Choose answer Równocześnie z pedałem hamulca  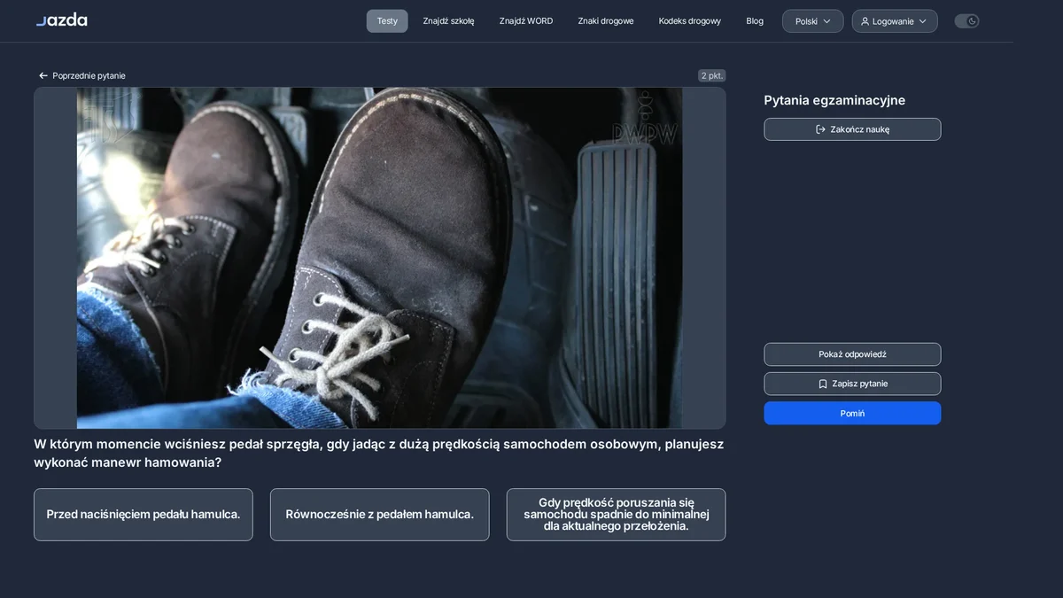pyautogui.click(x=380, y=515)
